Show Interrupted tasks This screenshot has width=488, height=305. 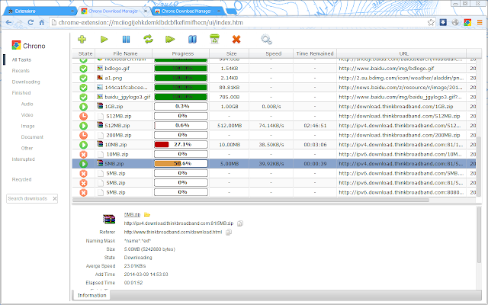coord(24,159)
